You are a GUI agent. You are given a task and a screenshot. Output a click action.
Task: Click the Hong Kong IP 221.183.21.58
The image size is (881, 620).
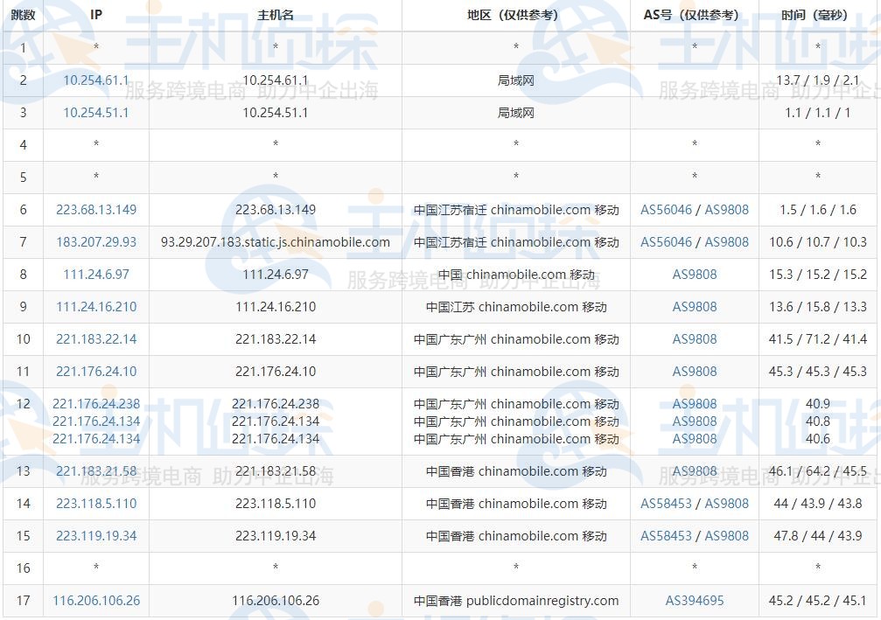[95, 471]
